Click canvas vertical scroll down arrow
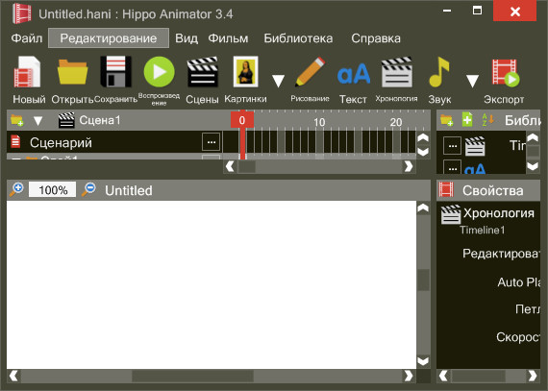548x391 pixels. pyautogui.click(x=423, y=360)
